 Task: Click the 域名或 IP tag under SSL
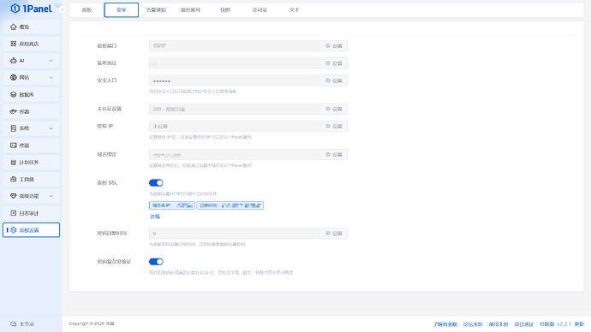pyautogui.click(x=172, y=205)
